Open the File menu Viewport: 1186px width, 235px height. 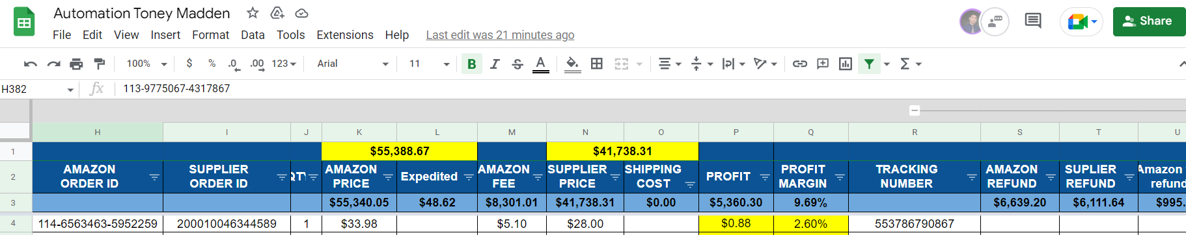(62, 35)
